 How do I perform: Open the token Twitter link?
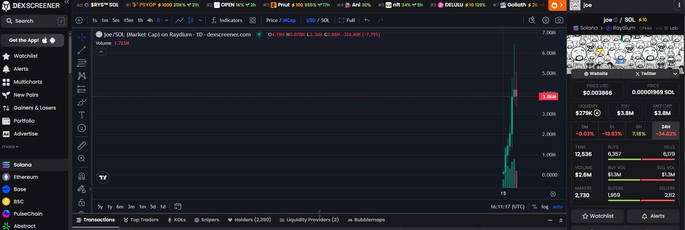(644, 73)
